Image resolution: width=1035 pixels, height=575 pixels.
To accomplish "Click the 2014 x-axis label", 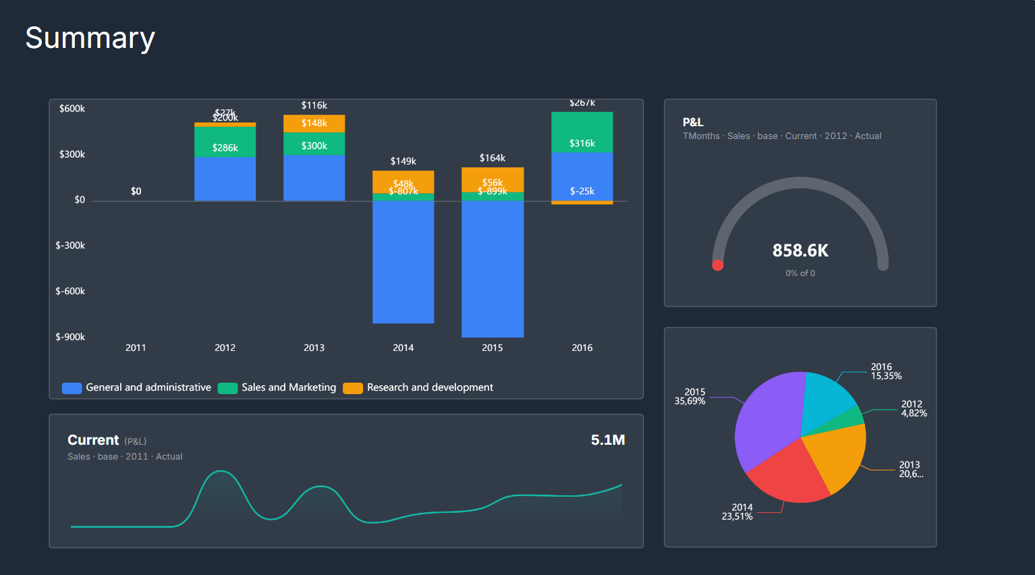I will (x=403, y=348).
